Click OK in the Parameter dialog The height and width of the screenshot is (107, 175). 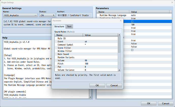[97, 85]
